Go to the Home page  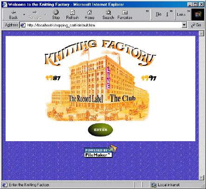89,15
